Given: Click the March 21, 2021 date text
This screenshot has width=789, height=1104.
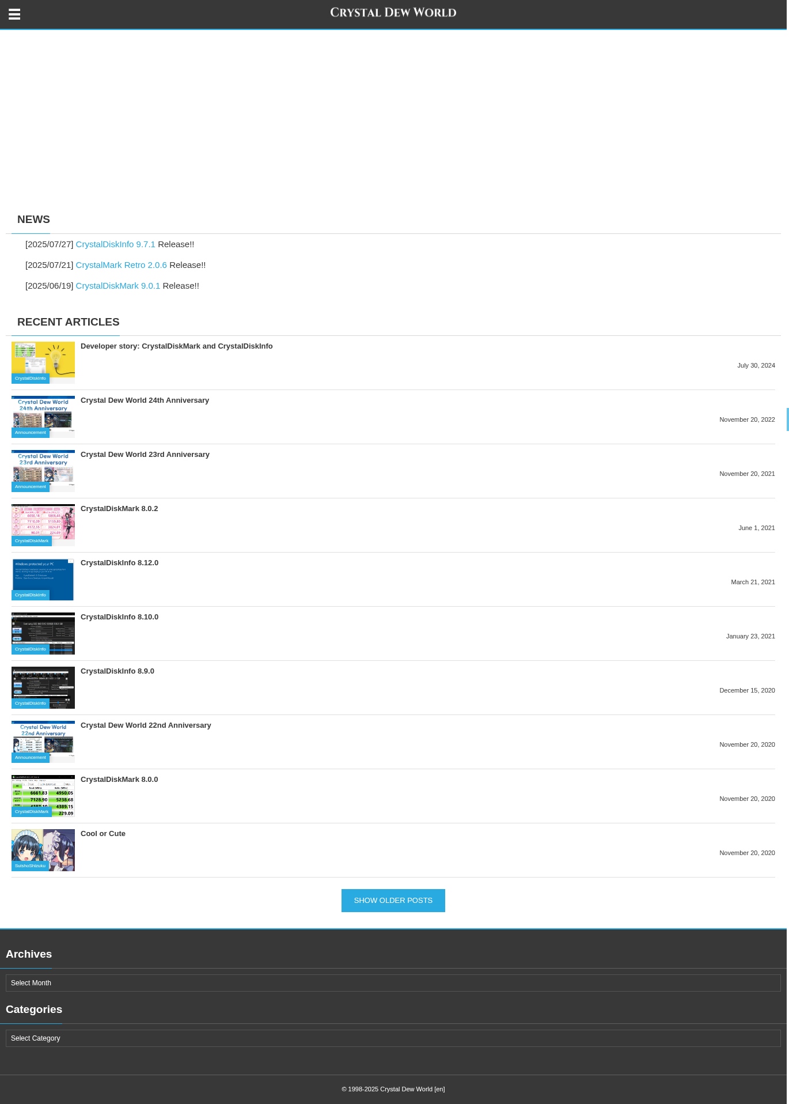Looking at the screenshot, I should tap(753, 582).
